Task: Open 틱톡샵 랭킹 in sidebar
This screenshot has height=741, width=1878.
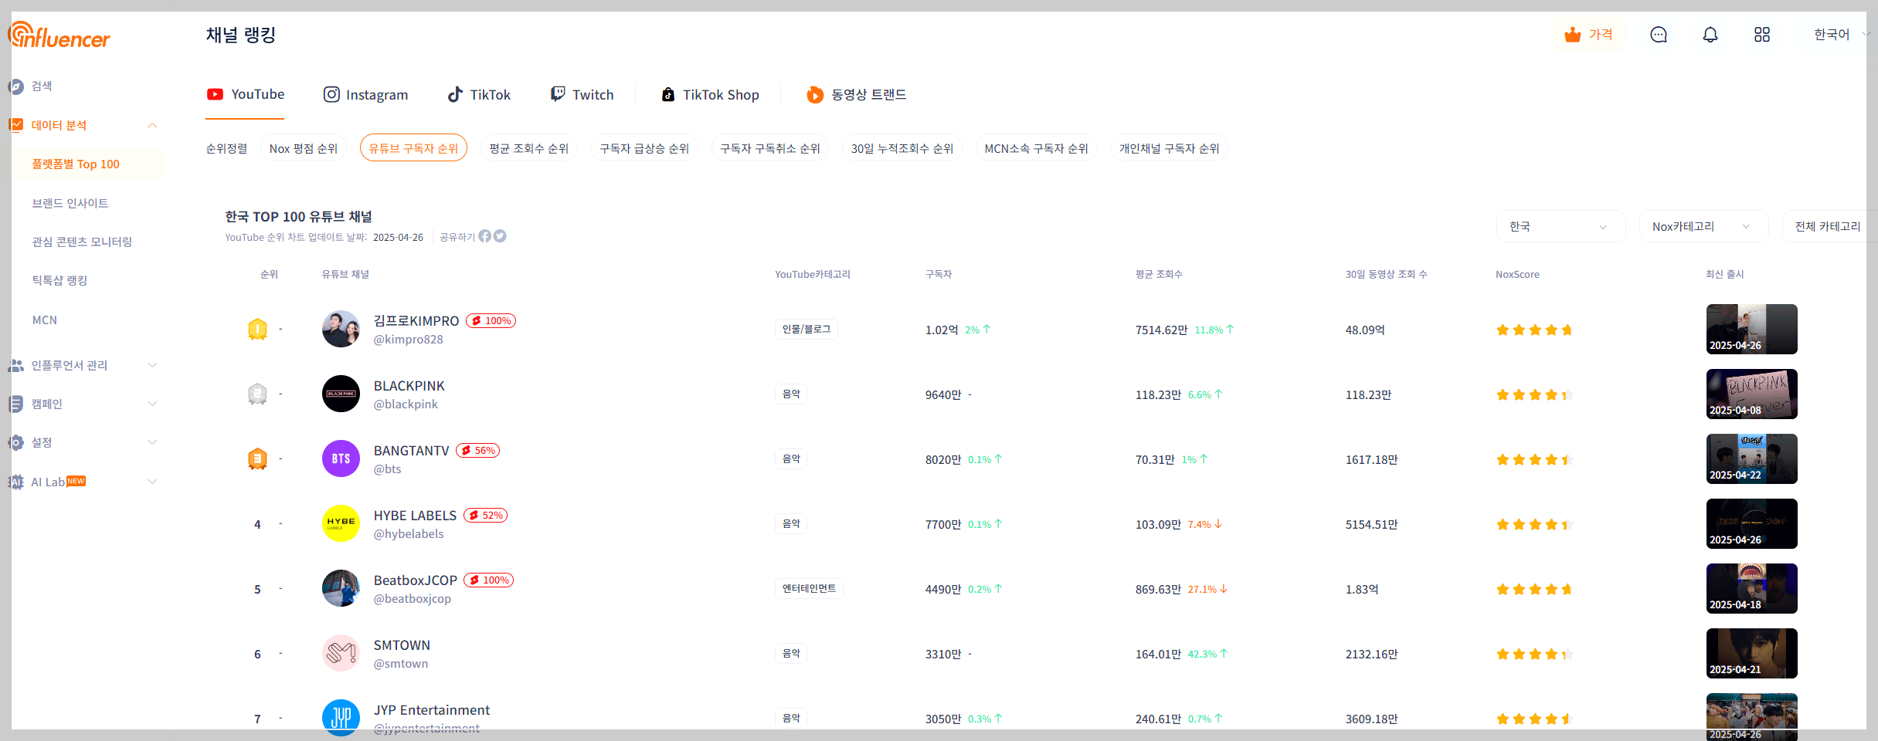Action: click(59, 280)
